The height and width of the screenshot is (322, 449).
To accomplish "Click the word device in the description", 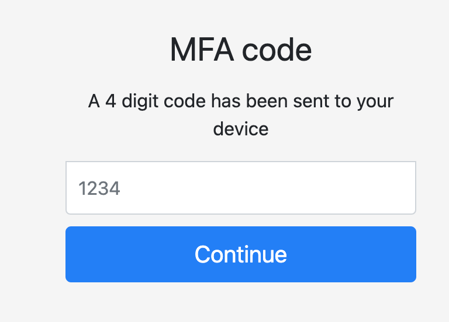I will coord(240,129).
